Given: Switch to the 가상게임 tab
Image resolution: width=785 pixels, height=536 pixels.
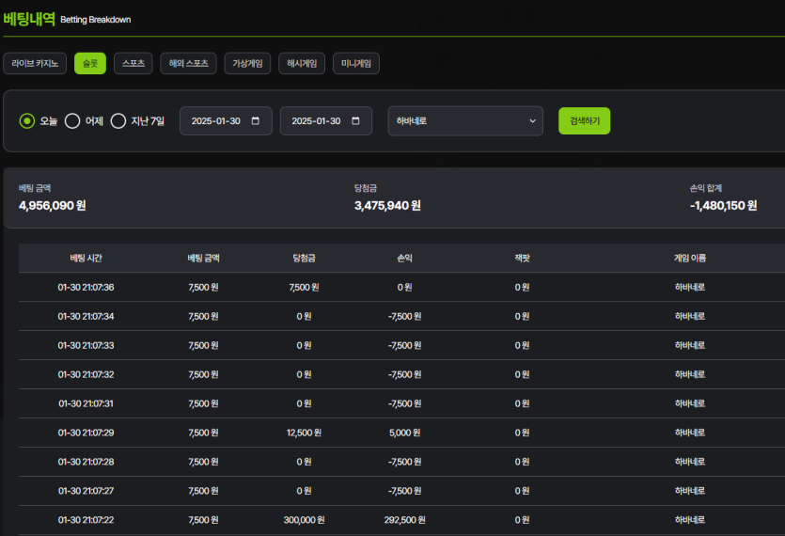Looking at the screenshot, I should (248, 64).
